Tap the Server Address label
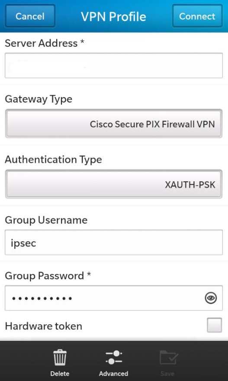The width and height of the screenshot is (228, 381). (45, 43)
